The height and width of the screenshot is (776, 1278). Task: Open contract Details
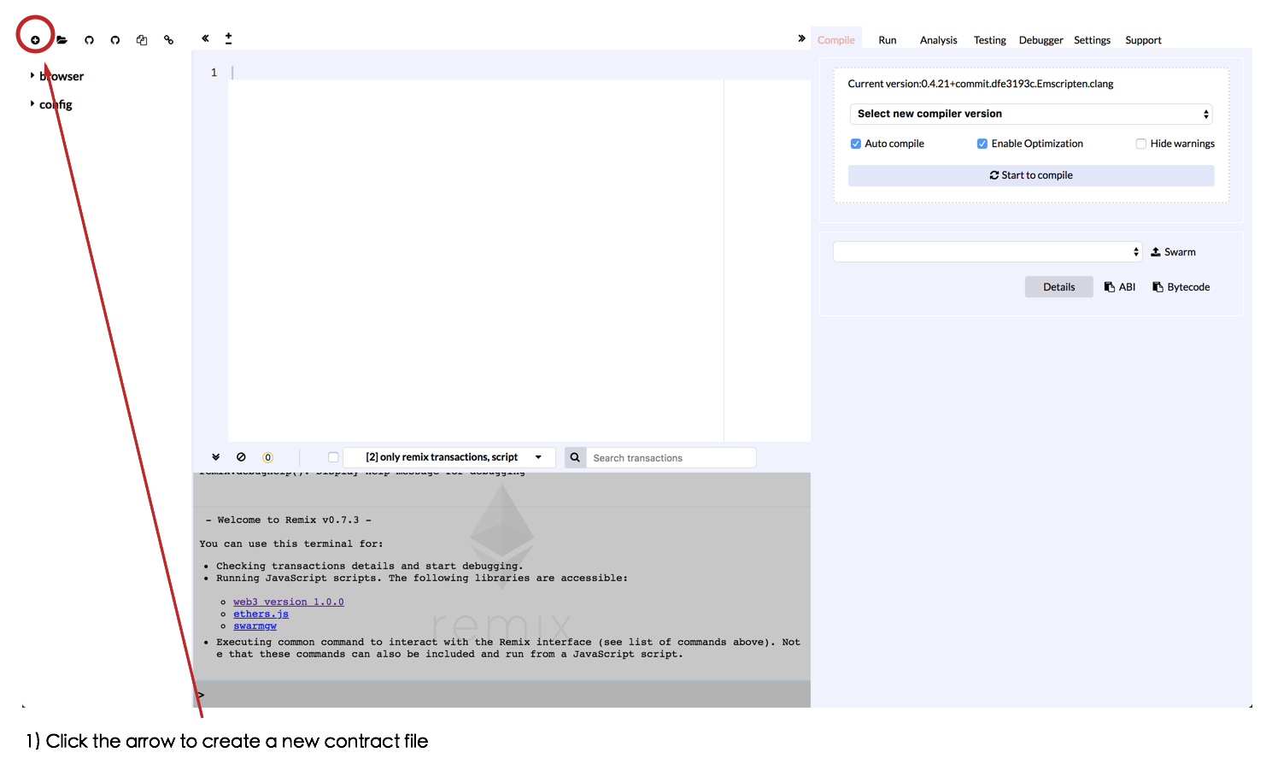(x=1059, y=287)
